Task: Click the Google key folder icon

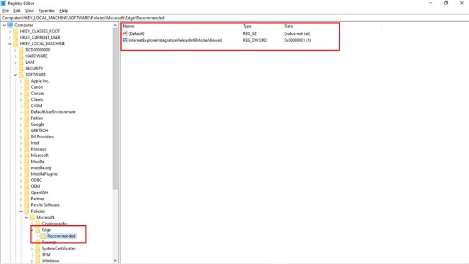Action: point(26,124)
